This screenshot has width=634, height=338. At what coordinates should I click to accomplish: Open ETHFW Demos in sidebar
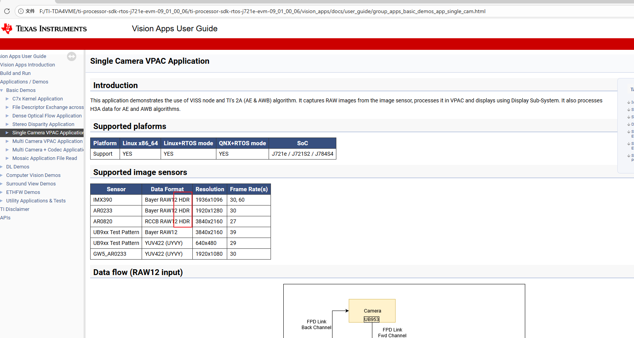click(x=23, y=192)
